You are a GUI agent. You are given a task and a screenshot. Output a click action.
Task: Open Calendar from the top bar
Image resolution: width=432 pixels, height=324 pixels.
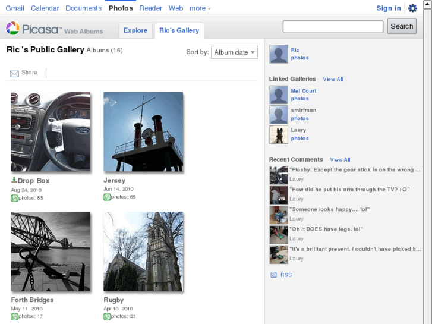pyautogui.click(x=45, y=8)
